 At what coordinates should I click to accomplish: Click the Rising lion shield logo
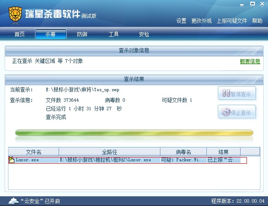tap(15, 14)
